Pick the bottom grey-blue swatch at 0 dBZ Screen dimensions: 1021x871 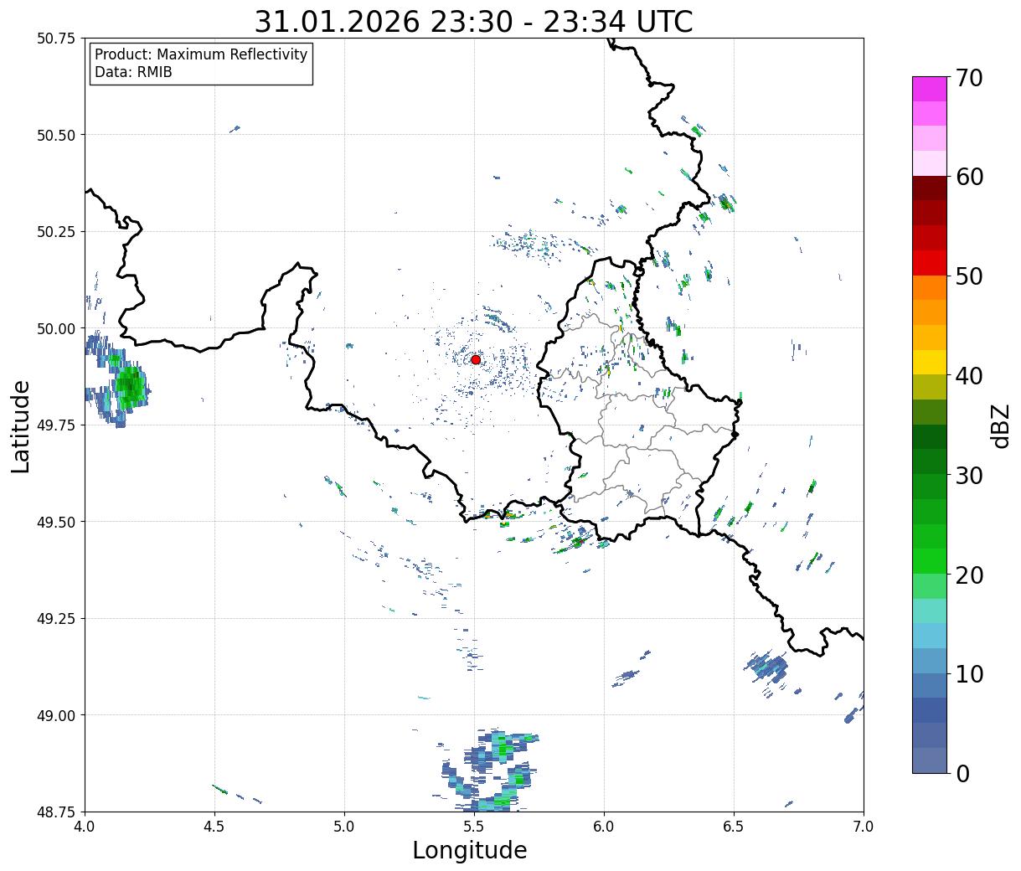930,760
